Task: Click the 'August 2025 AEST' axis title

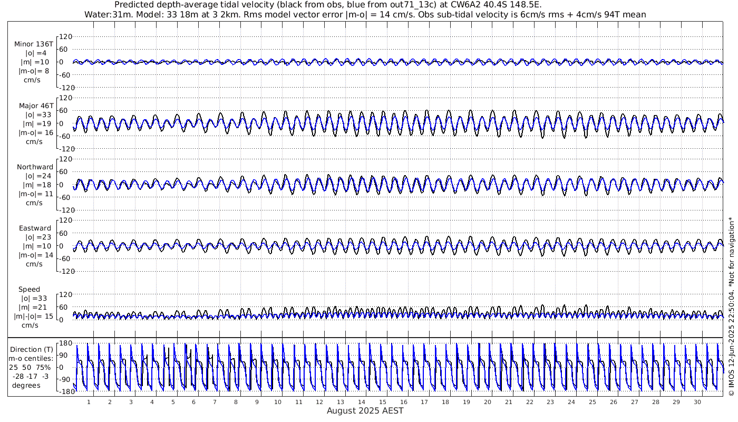Action: point(365,411)
